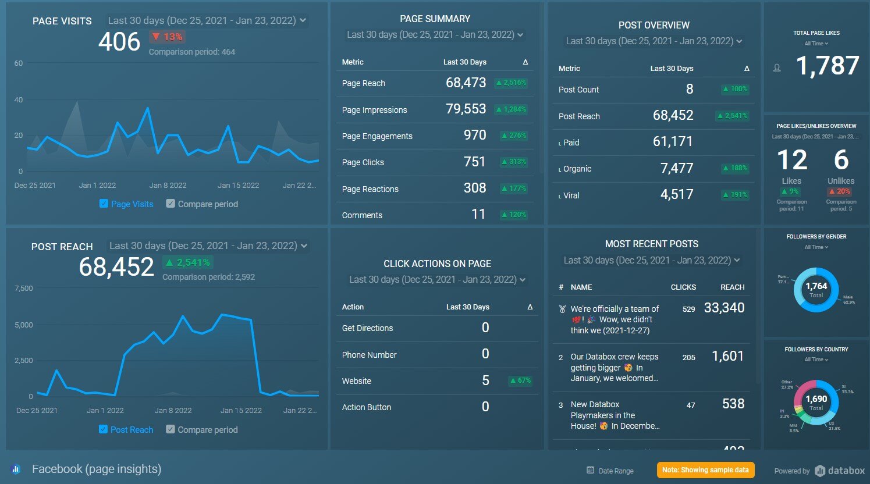This screenshot has height=484, width=870.
Task: Click the Page Visits line chart
Action: (x=172, y=116)
